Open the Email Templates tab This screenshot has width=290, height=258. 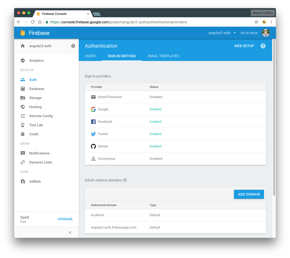tap(163, 56)
